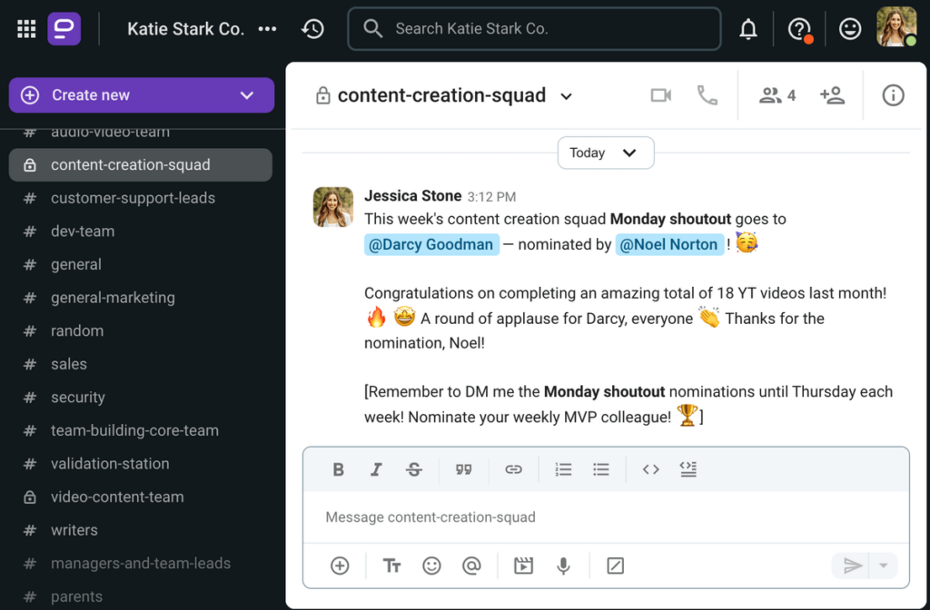Screen dimensions: 930x610
Task: Open the app grid launcher
Action: [x=26, y=29]
